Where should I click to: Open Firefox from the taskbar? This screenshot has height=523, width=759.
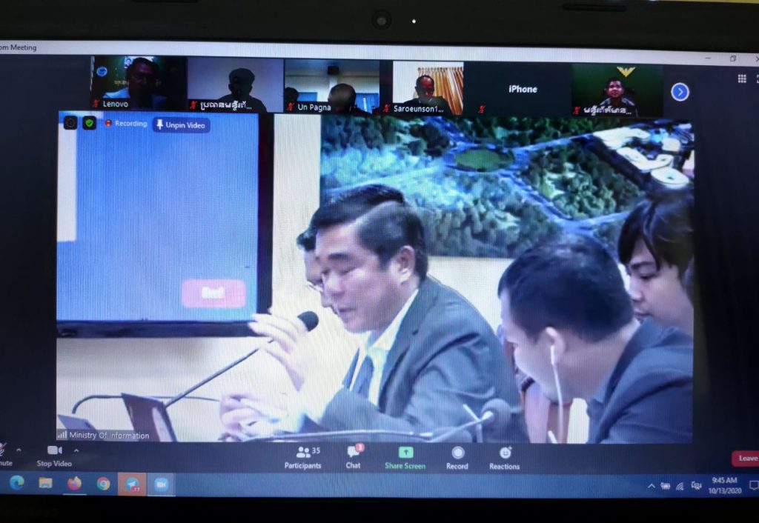coord(74,484)
